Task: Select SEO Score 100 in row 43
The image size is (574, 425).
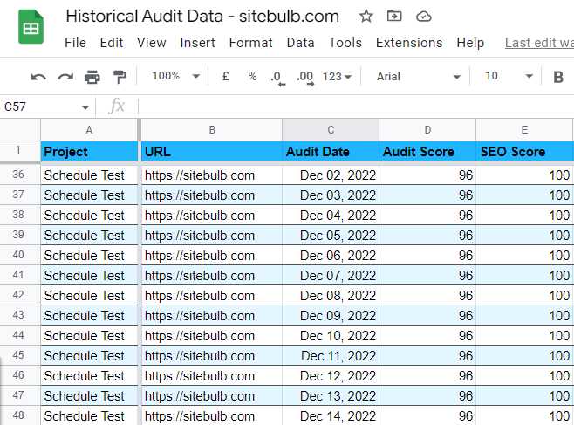Action: point(524,316)
